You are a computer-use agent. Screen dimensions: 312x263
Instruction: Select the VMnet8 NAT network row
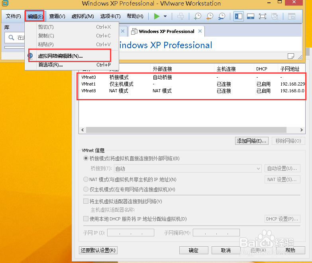192,91
